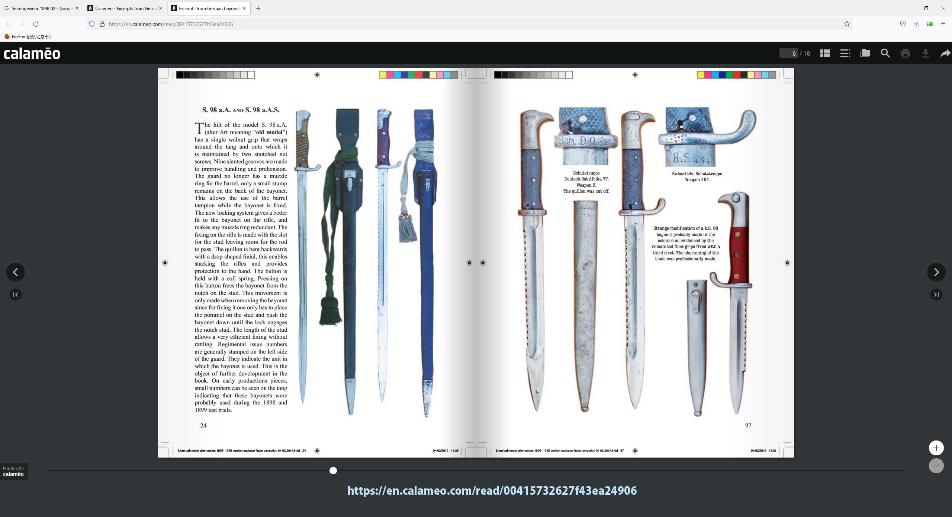Open the Firefox application menu

click(x=943, y=24)
